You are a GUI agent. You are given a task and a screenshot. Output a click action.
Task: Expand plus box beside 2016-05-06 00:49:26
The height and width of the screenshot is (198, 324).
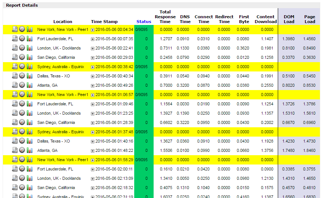point(92,86)
